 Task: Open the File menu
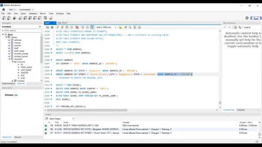[x=3, y=13]
